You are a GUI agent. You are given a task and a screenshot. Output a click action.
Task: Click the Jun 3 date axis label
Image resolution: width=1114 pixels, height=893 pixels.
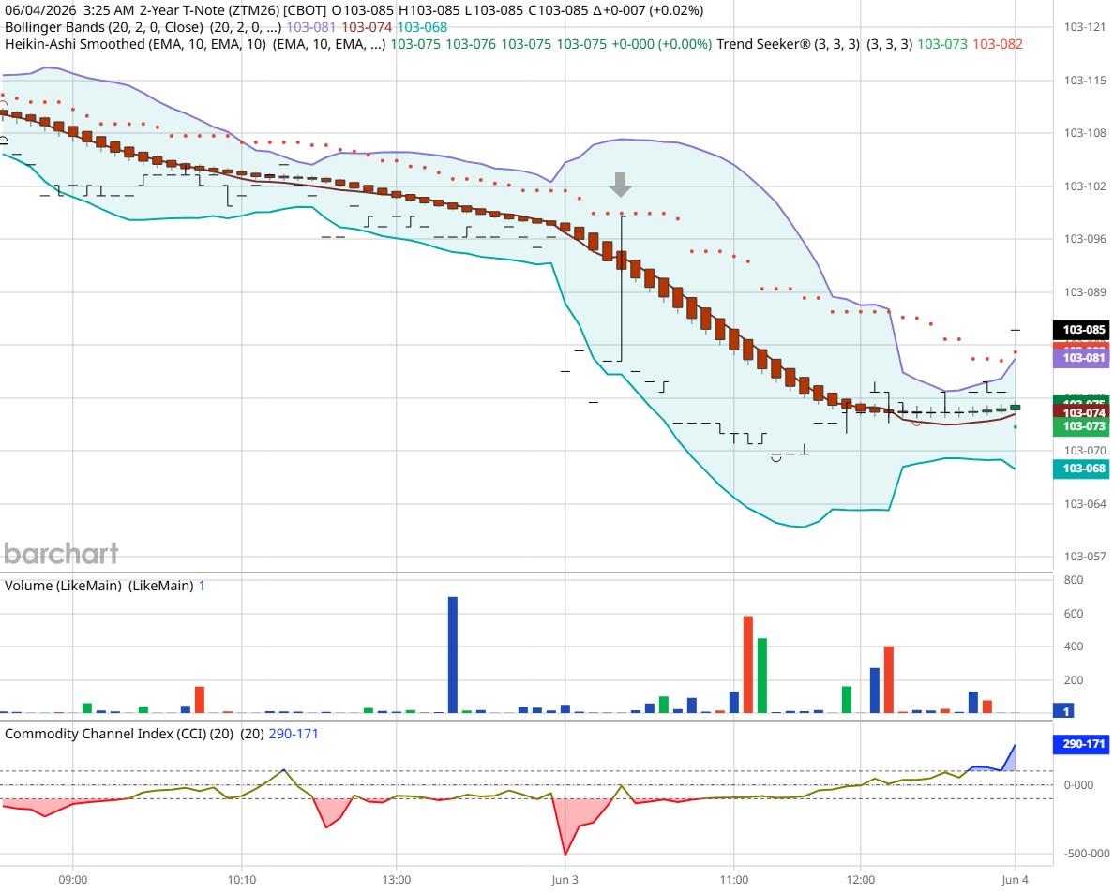(x=565, y=880)
